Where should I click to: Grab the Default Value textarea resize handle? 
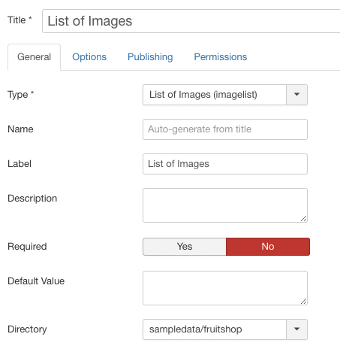[x=304, y=302]
